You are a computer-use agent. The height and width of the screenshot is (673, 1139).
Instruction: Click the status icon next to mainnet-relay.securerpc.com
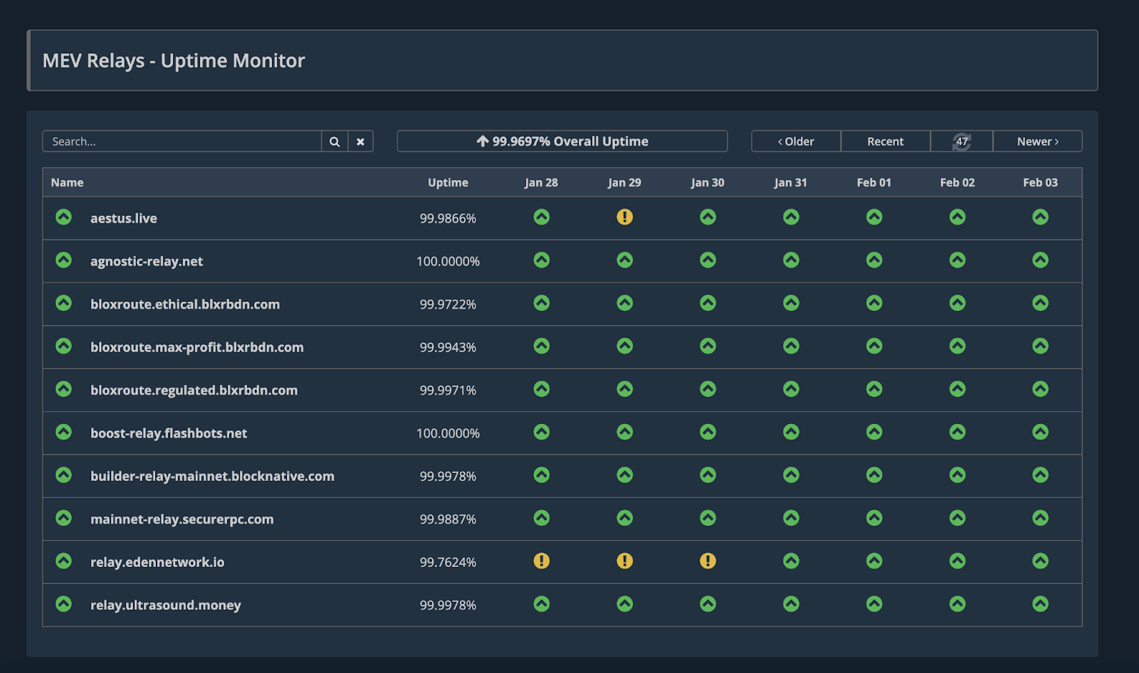pos(63,519)
